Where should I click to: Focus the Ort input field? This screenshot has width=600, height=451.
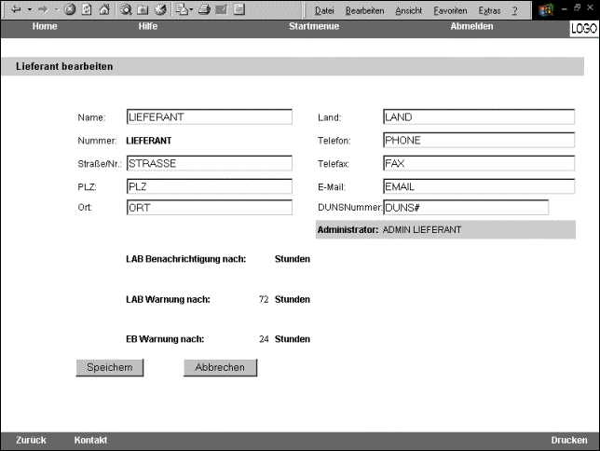click(x=210, y=207)
